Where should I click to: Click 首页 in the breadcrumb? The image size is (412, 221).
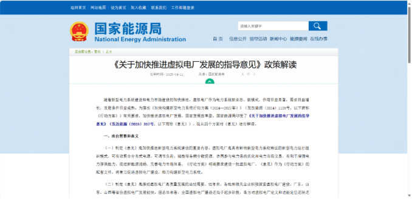tap(97, 52)
